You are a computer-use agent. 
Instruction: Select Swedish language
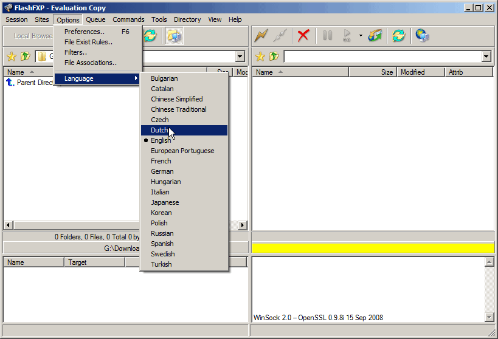[184, 254]
